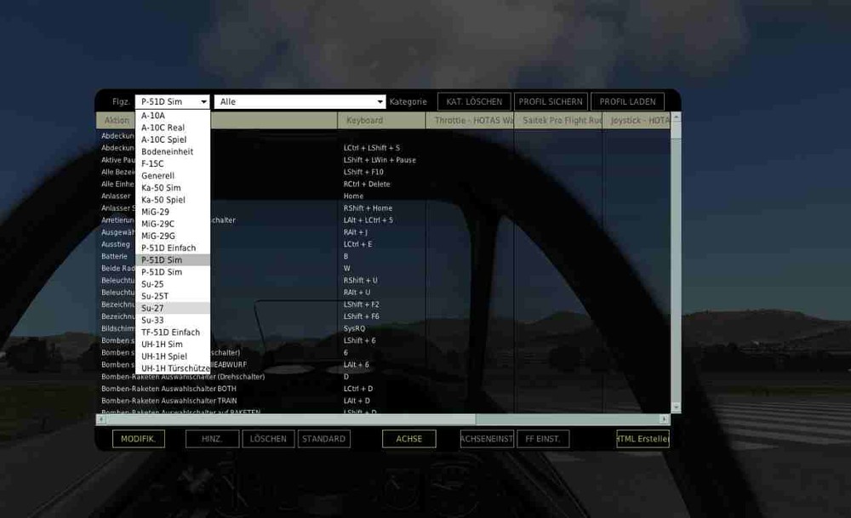Choose MiG-29 in the list
The image size is (851, 518).
pyautogui.click(x=173, y=212)
